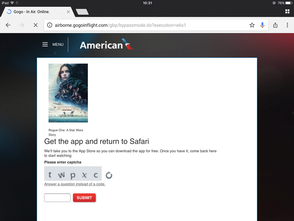This screenshot has width=294, height=221.
Task: Tap the 10:31 clock in the status bar
Action: (x=147, y=3)
